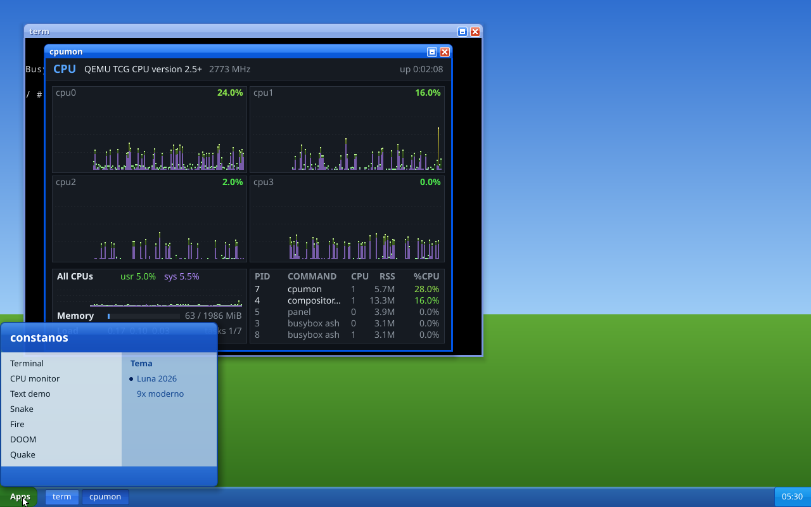811x507 pixels.
Task: Click the cpu0 24.0% usage value
Action: (x=230, y=93)
